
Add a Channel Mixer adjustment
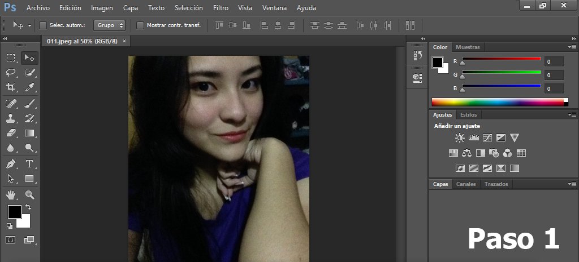(507, 153)
